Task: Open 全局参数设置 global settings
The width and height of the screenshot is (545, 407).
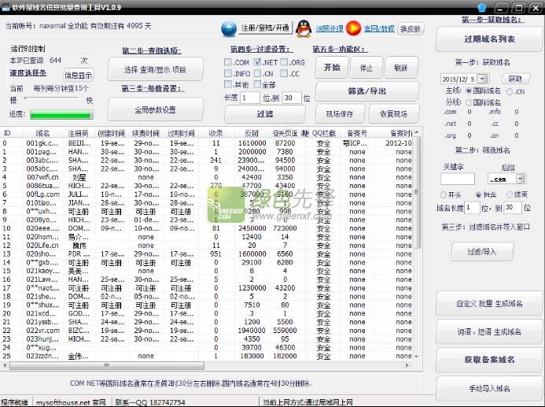Action: (x=156, y=110)
